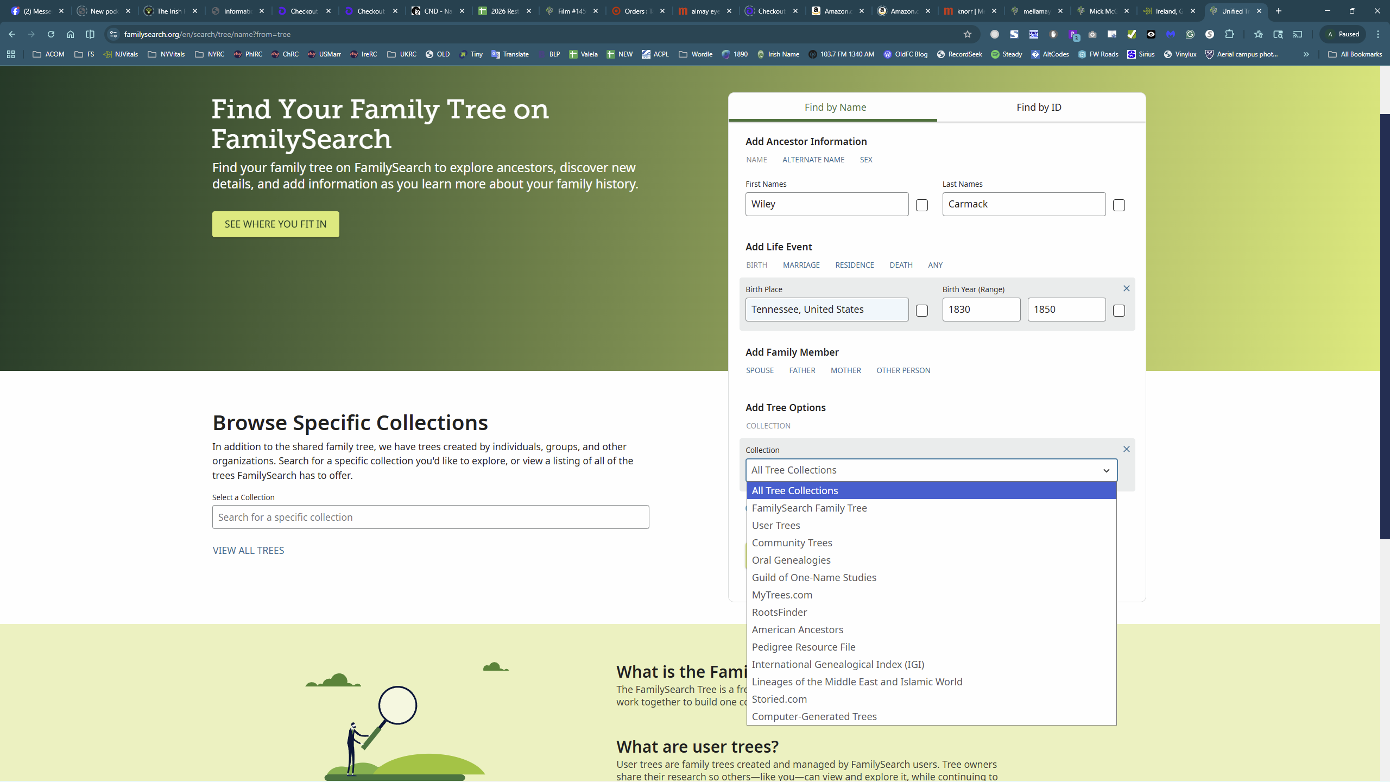Select Guild of One-Name Studies option

931,578
